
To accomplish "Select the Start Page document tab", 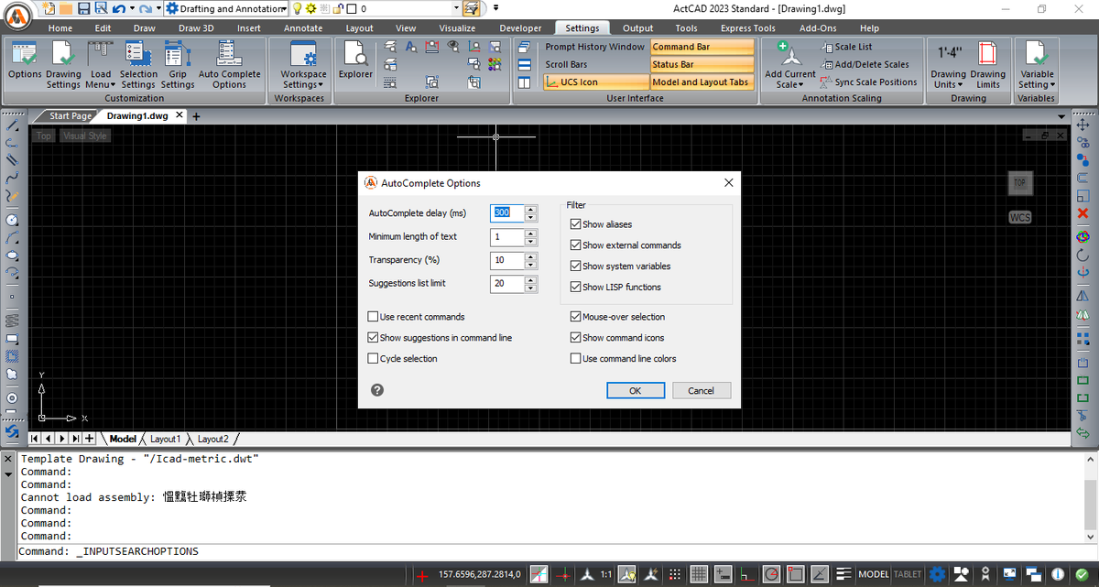I will (71, 116).
